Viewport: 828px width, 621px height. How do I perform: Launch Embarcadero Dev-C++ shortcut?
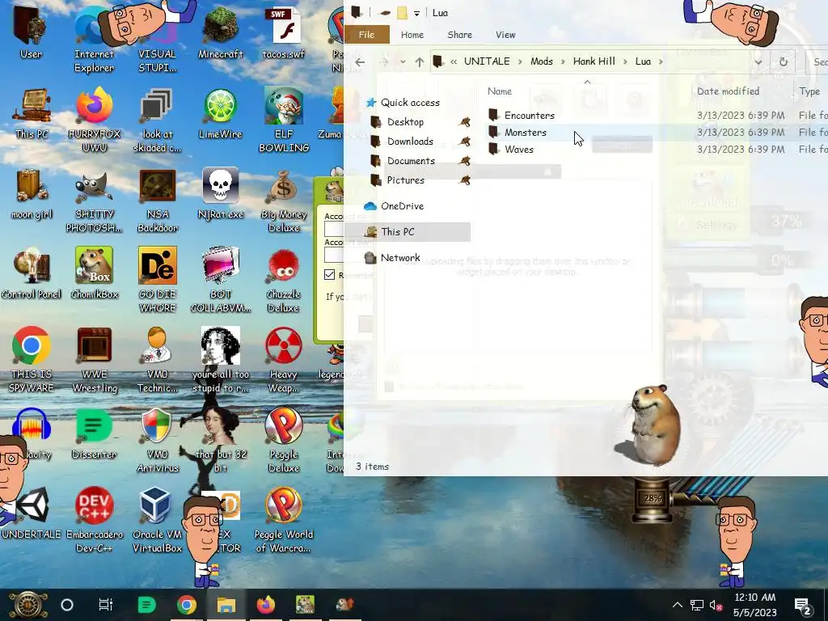95,520
